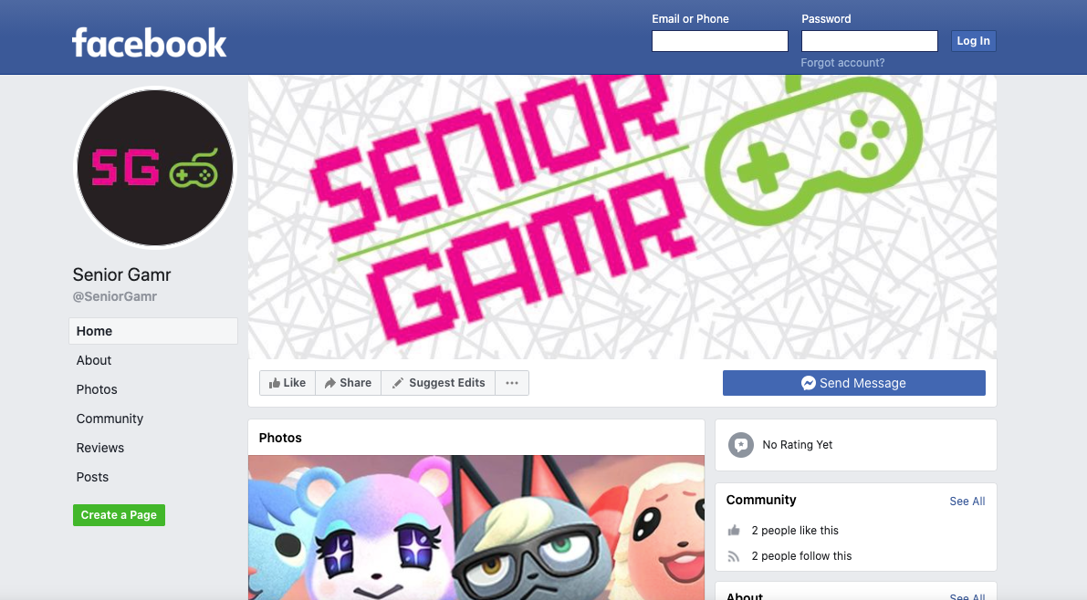
Task: Click the thumbs-up Like button
Action: pyautogui.click(x=287, y=383)
